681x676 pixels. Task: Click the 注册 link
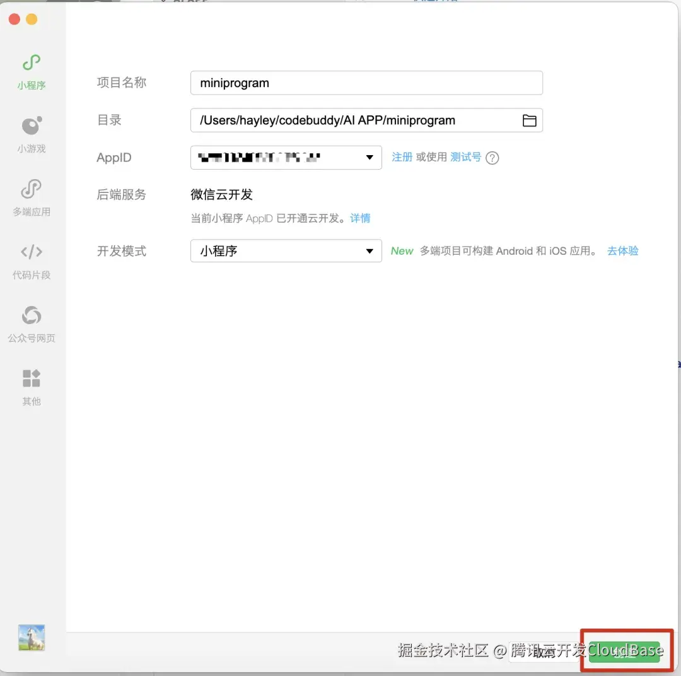(x=402, y=157)
